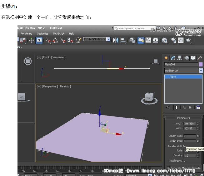
Task: Open the [Wireframe] shading menu
Action: (58, 57)
